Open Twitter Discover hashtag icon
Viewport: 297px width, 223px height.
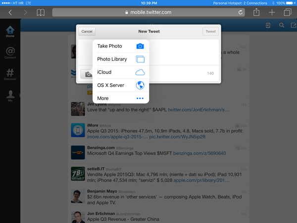tap(10, 74)
